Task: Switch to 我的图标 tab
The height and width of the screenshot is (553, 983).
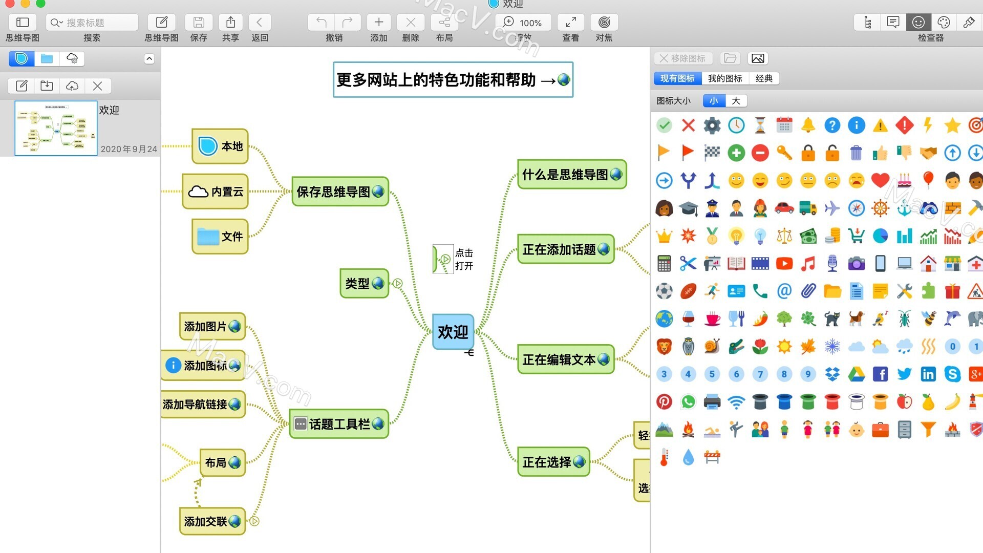Action: (724, 78)
